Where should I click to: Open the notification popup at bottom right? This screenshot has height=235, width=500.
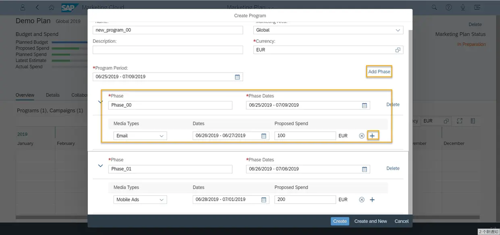[489, 232]
